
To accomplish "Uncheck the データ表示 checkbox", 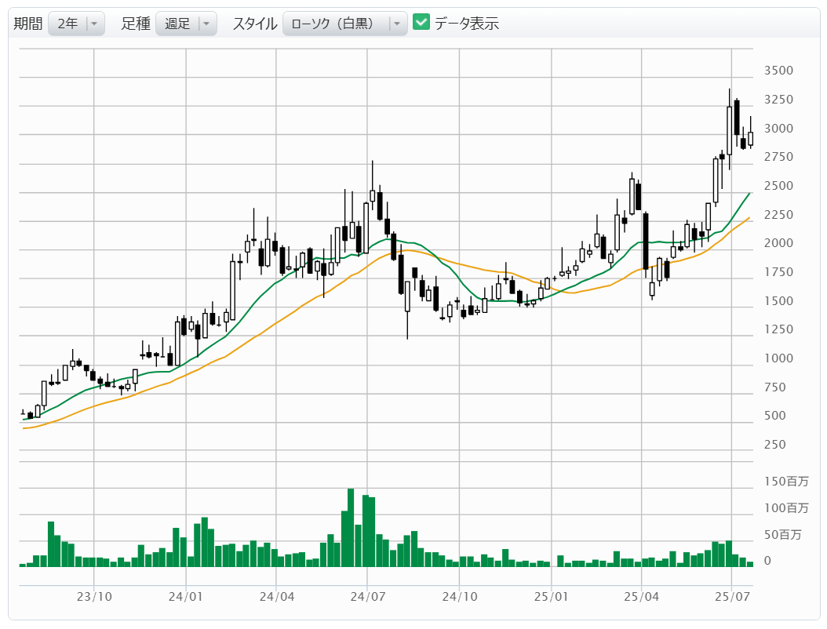I will [x=421, y=22].
